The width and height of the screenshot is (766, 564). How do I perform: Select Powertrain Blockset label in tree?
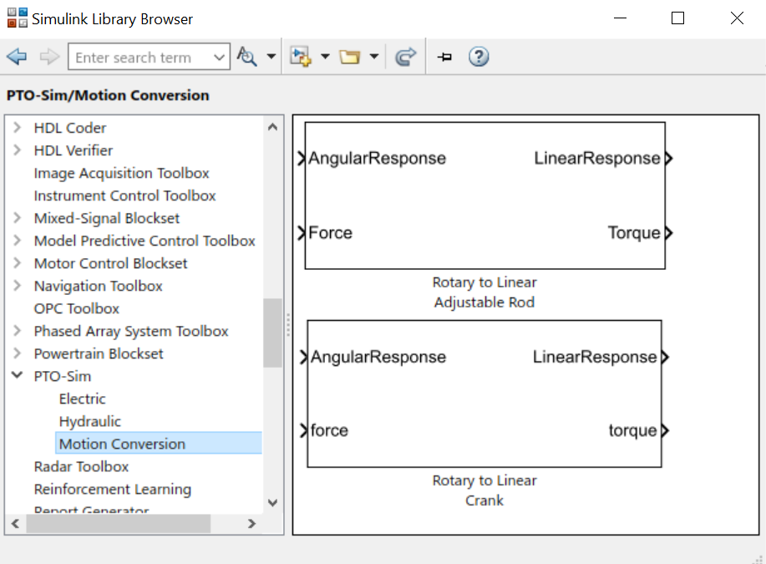point(99,353)
